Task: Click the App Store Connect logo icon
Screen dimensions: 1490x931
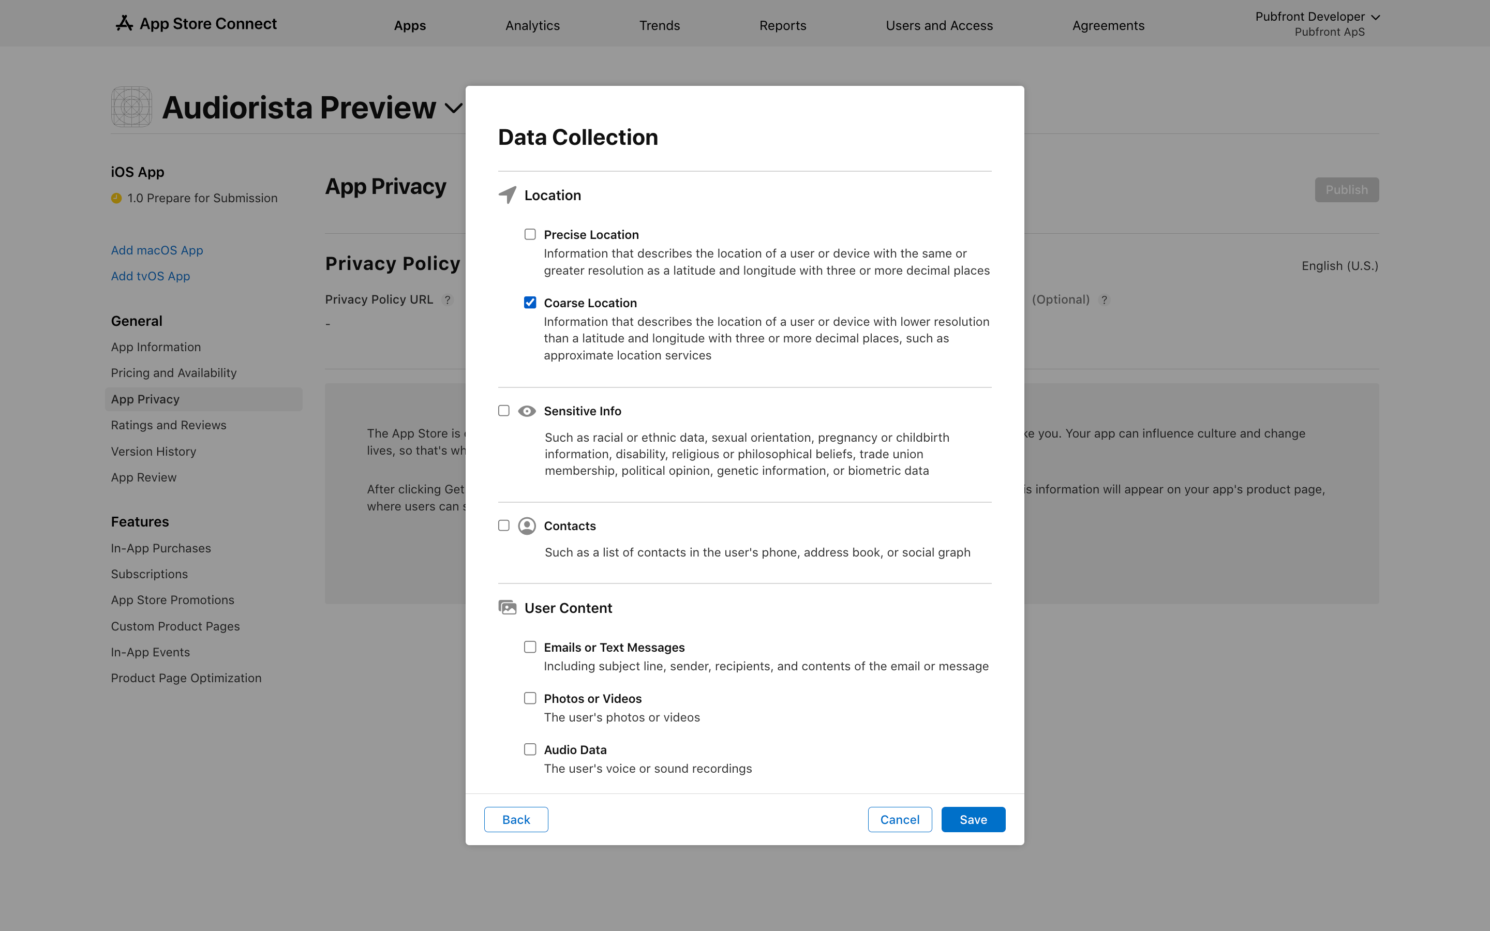Action: [124, 23]
